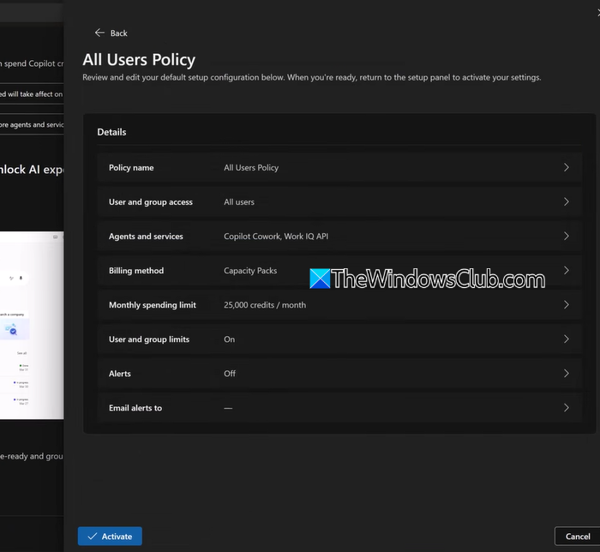
Task: Select the 'On' value for limits
Action: point(229,339)
